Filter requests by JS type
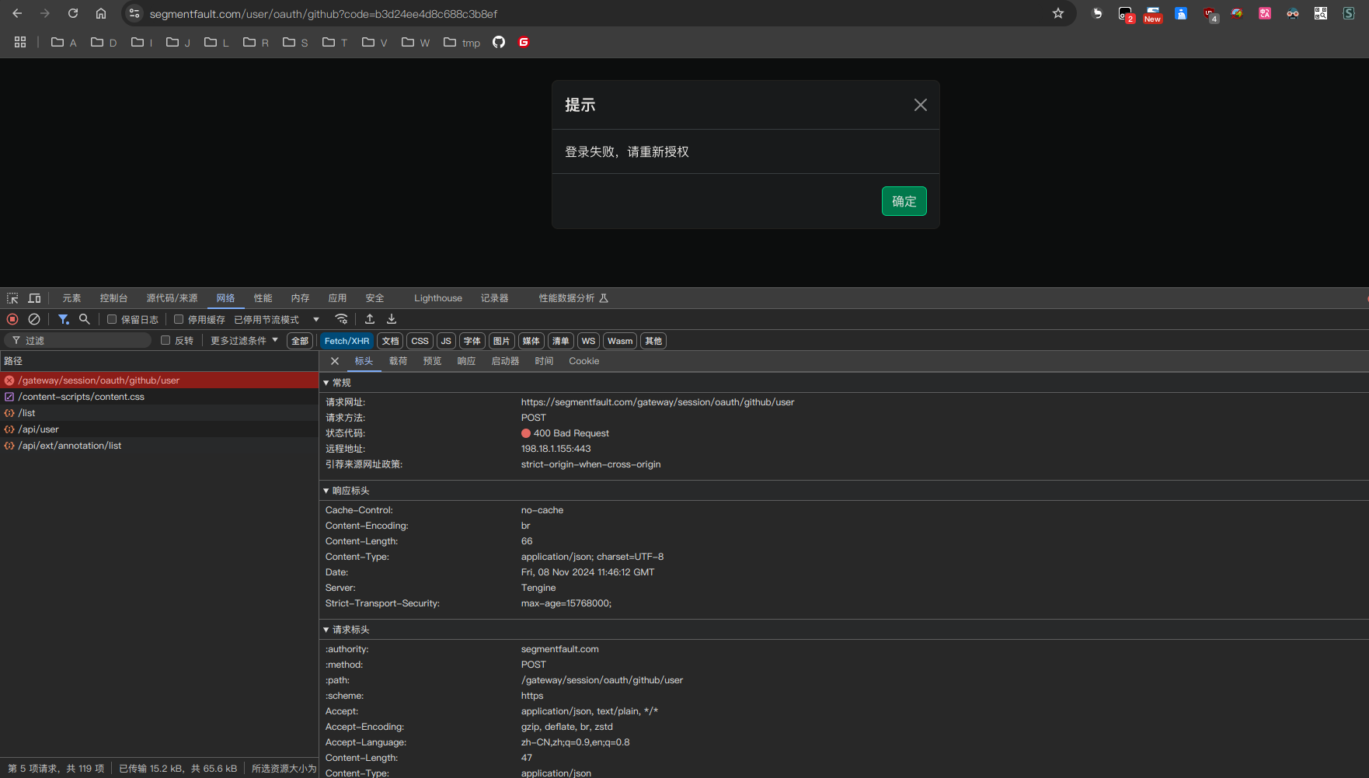1369x778 pixels. point(446,341)
